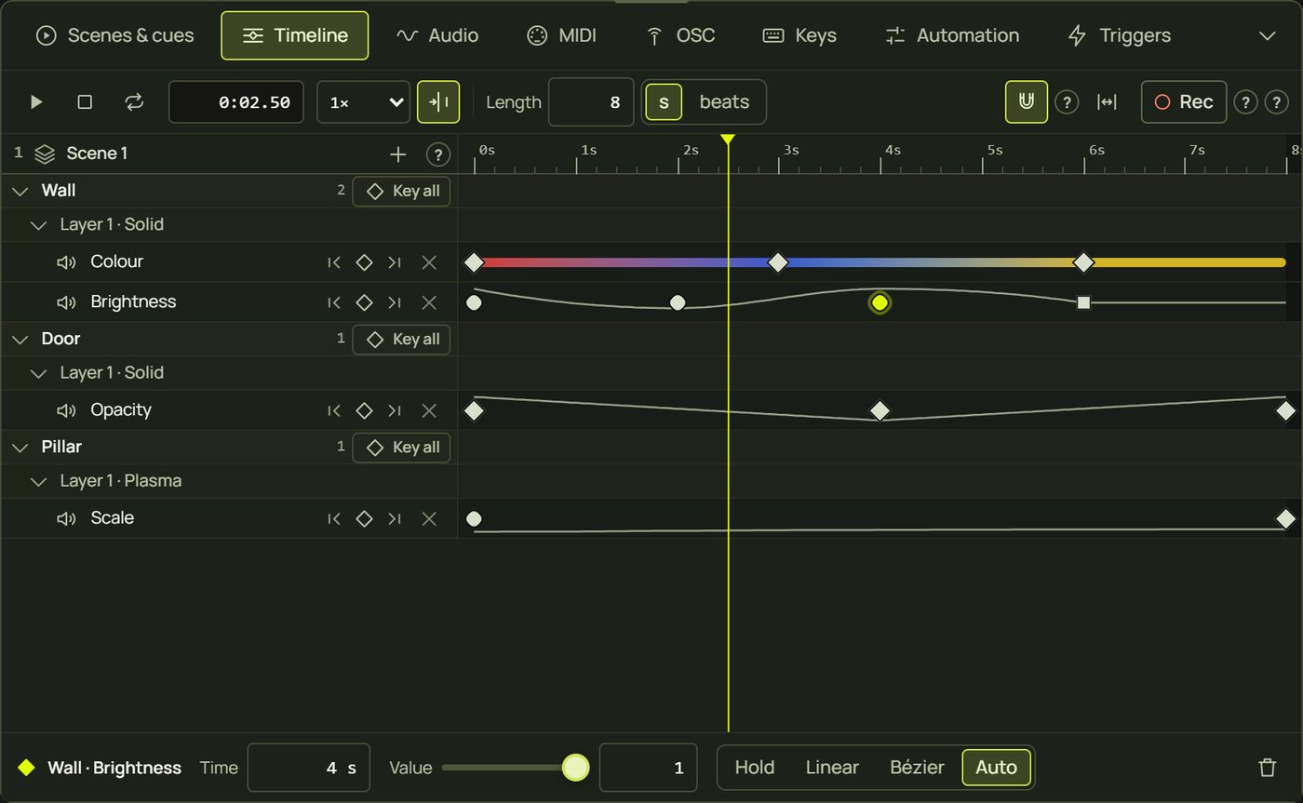Image resolution: width=1303 pixels, height=803 pixels.
Task: Add a new track with plus icon
Action: (x=398, y=154)
